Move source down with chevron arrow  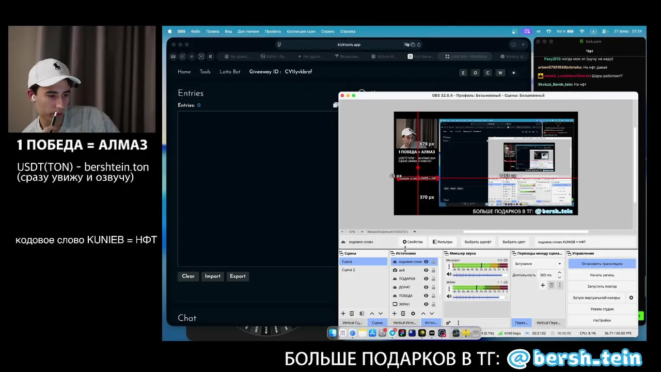(432, 314)
